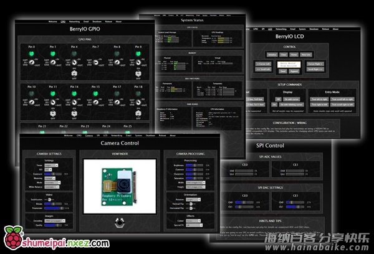Open Networking menu in the GPIO window

click(74, 22)
